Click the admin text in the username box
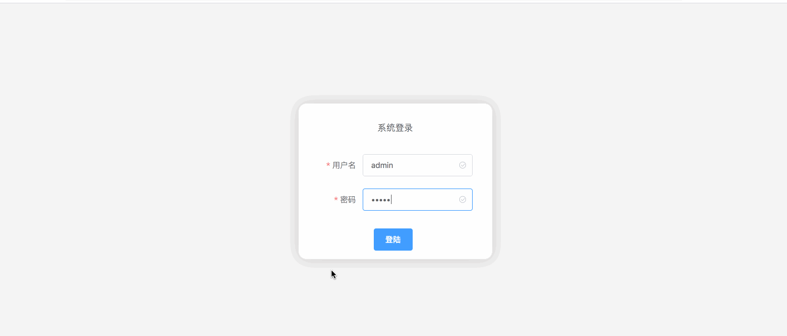Screen dimensions: 787x336 (x=382, y=165)
